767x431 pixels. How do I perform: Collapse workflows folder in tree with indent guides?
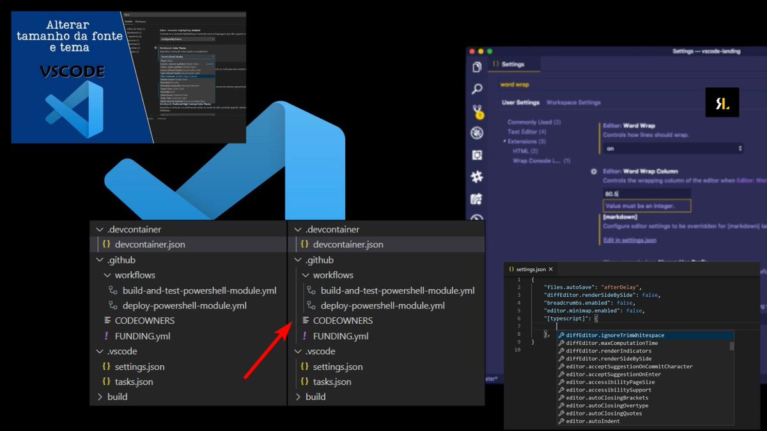(305, 275)
